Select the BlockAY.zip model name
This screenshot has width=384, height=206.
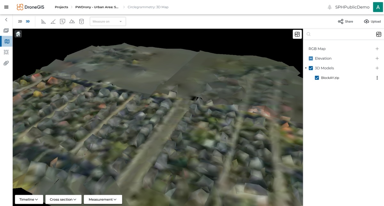tap(330, 78)
